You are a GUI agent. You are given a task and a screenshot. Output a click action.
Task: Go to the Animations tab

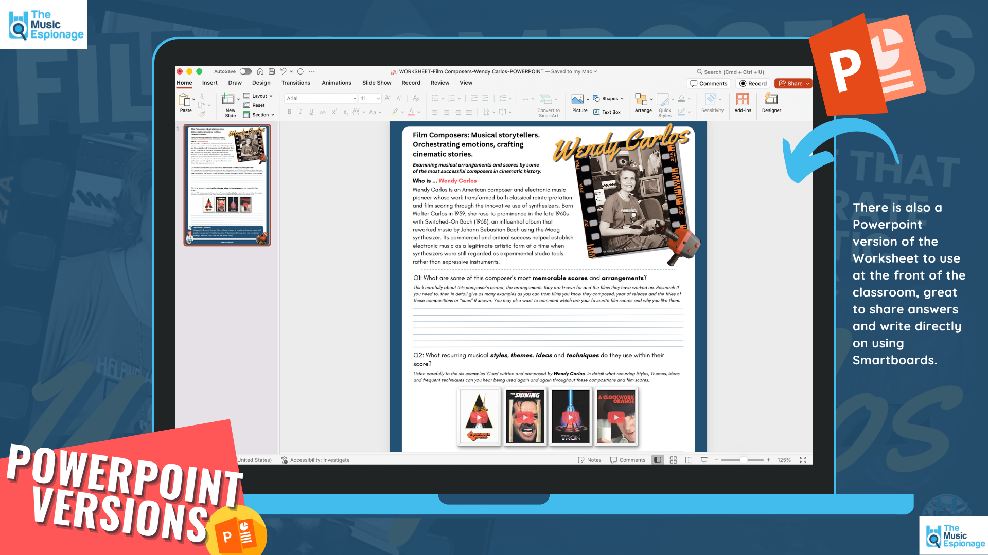tap(337, 83)
